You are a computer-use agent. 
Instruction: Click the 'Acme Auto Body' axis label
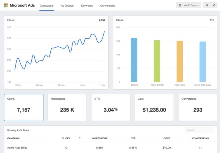click(203, 85)
